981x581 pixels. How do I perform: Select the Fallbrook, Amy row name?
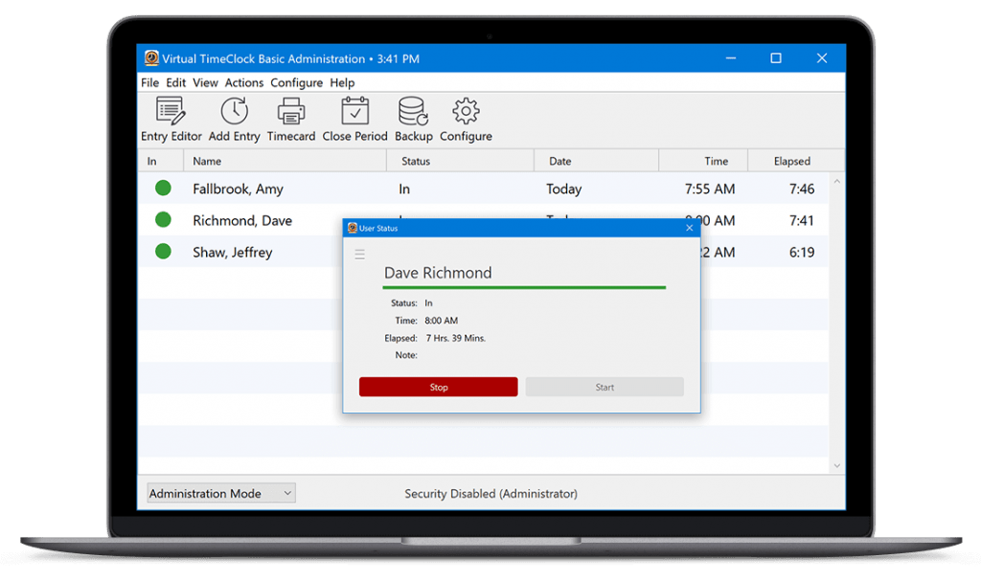[238, 189]
